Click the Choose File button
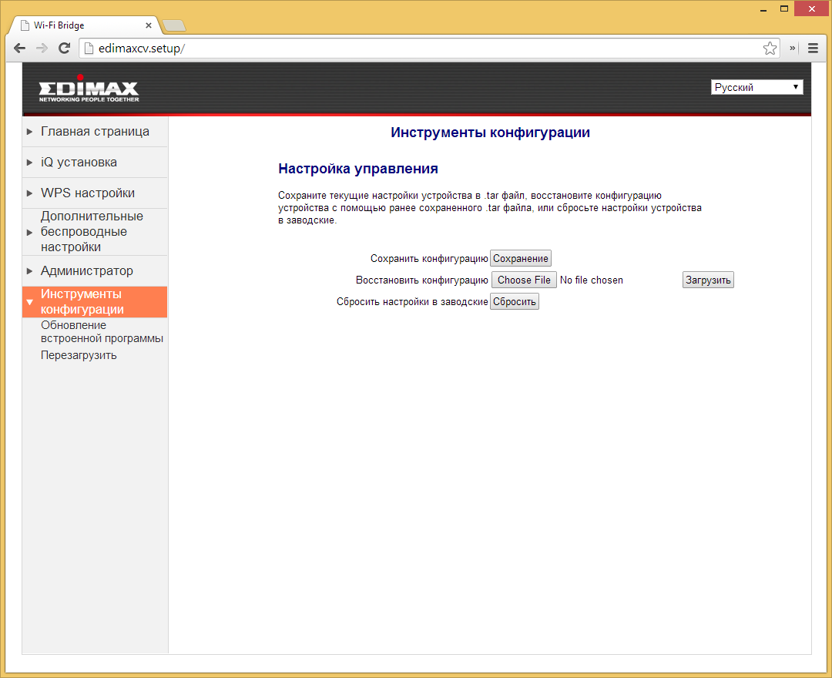Viewport: 832px width, 678px height. point(524,280)
